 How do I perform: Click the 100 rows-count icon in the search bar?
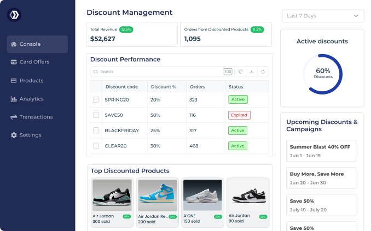pyautogui.click(x=228, y=72)
